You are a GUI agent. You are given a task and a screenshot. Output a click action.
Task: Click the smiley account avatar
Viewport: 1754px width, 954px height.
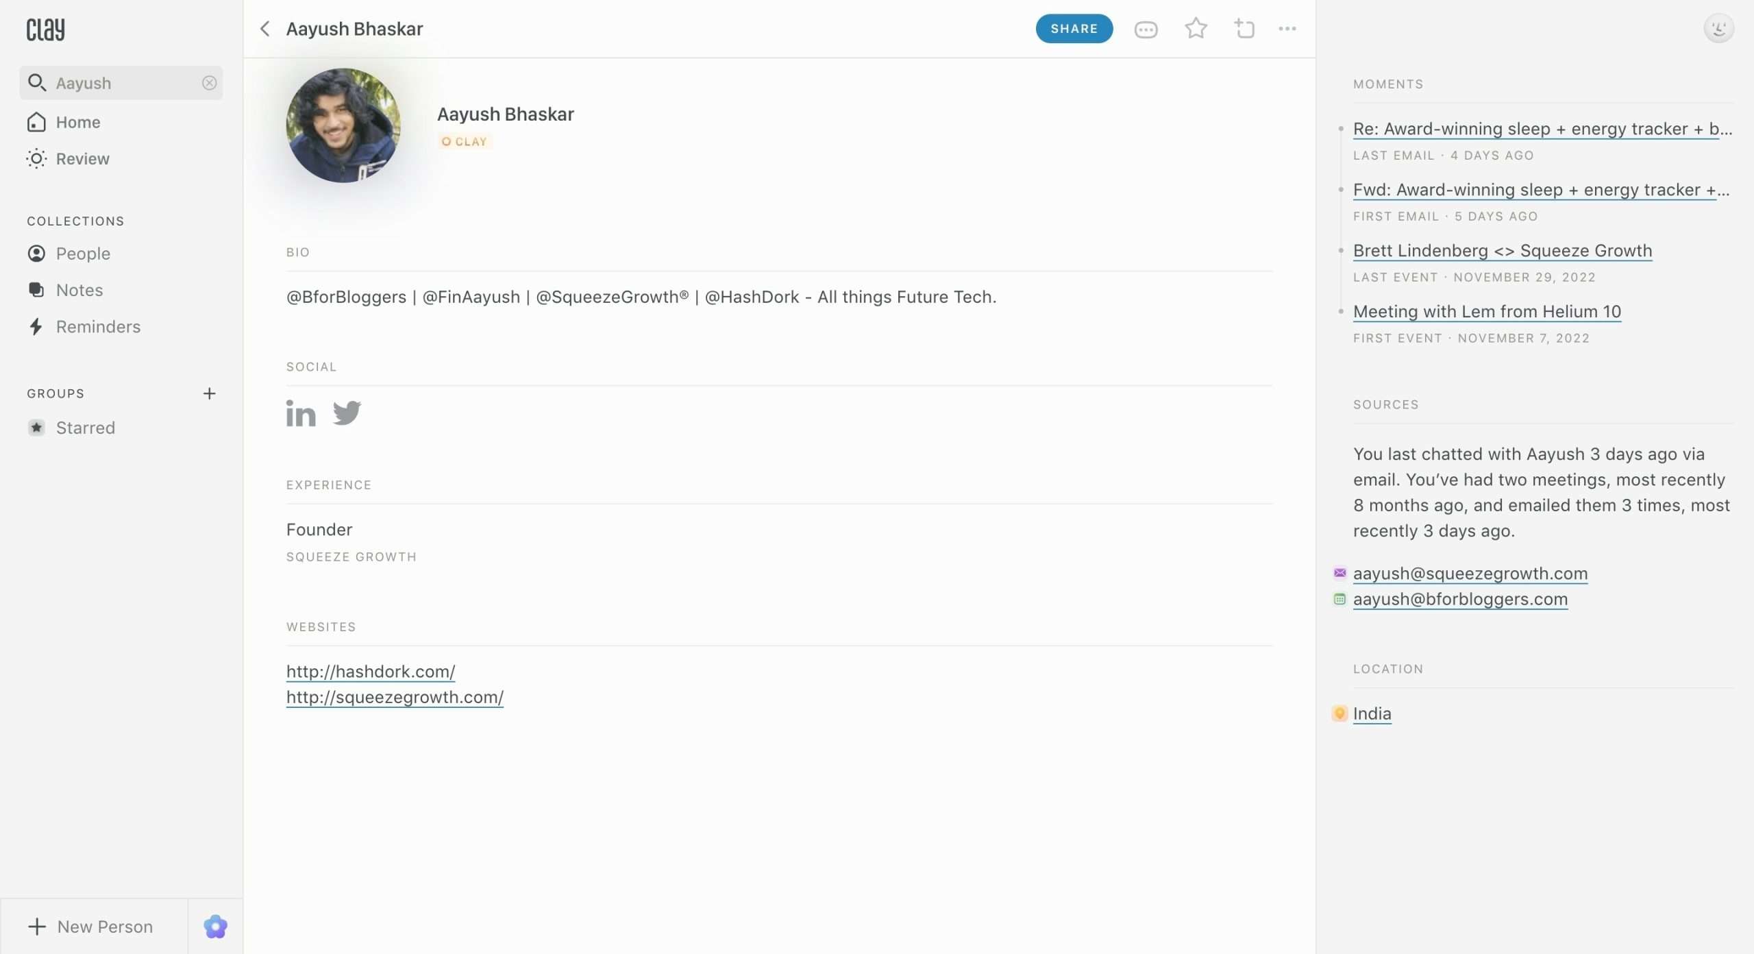(x=1718, y=29)
